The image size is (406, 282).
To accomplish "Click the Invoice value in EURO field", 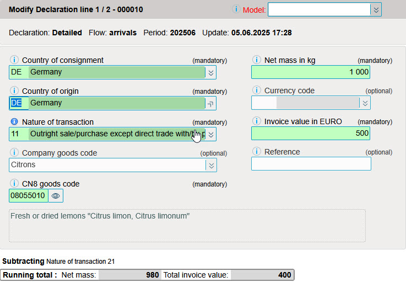I will point(311,134).
